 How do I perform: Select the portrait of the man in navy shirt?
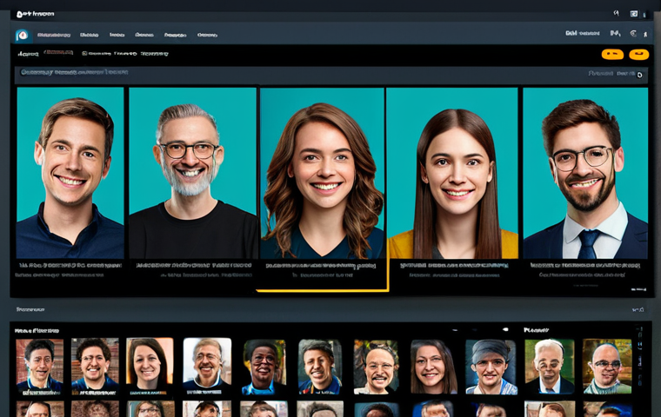70,173
